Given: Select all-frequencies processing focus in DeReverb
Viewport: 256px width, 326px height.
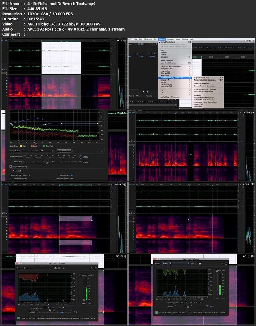Looking at the screenshot, I should click(182, 303).
